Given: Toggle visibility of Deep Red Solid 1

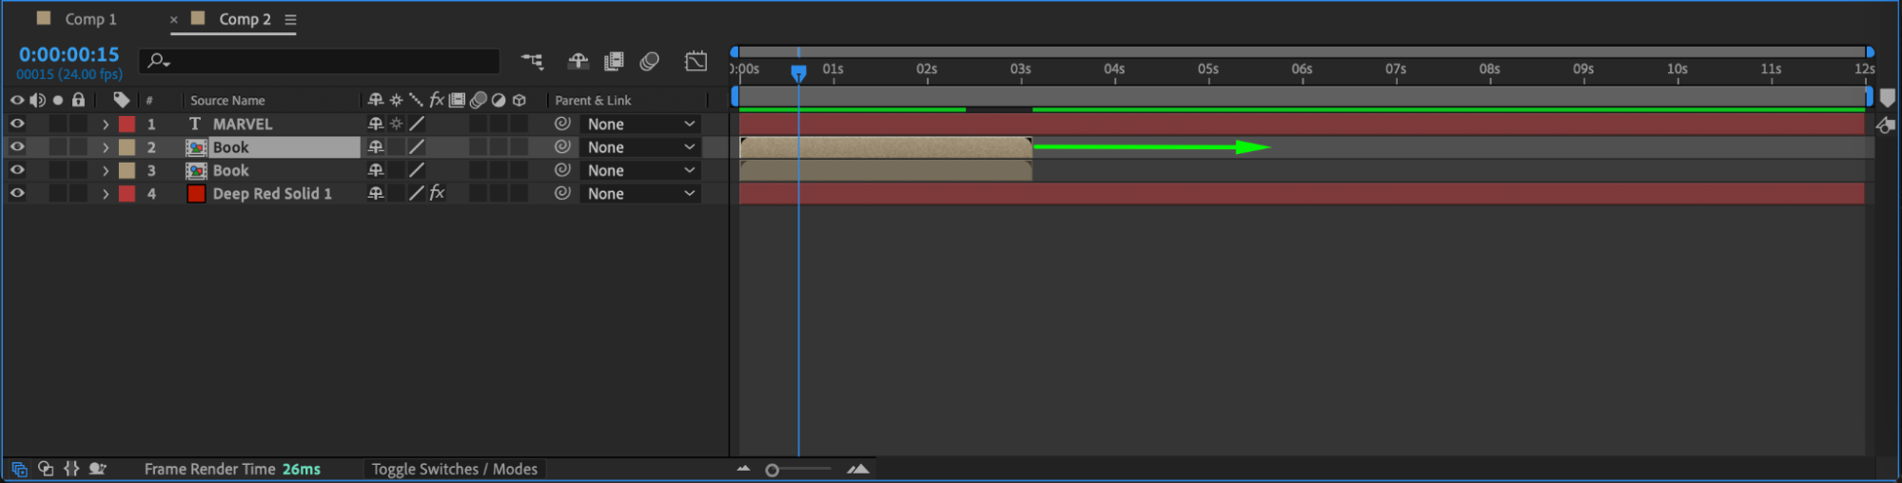Looking at the screenshot, I should pos(17,193).
